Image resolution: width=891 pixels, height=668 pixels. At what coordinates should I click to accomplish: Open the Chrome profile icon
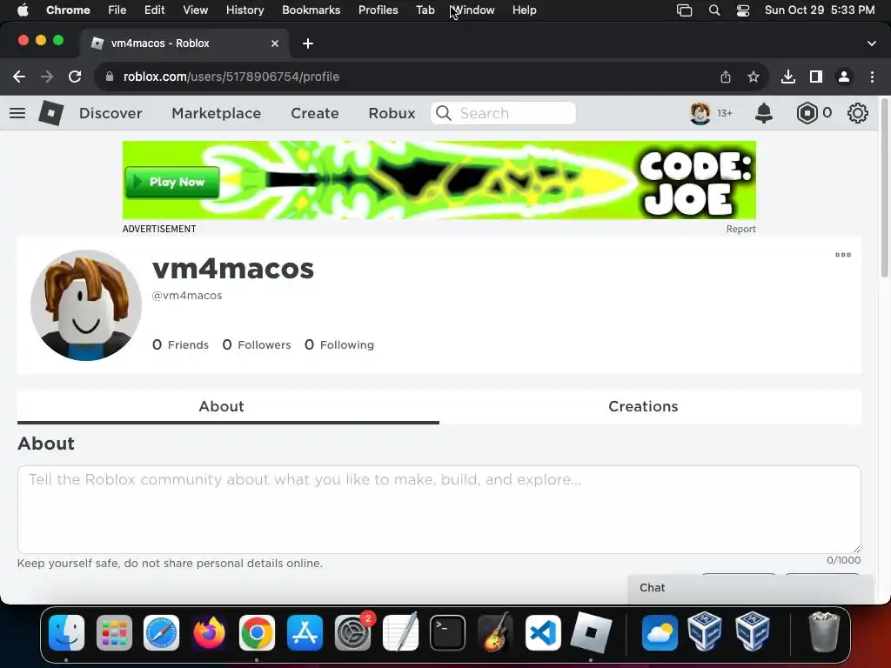(x=844, y=77)
